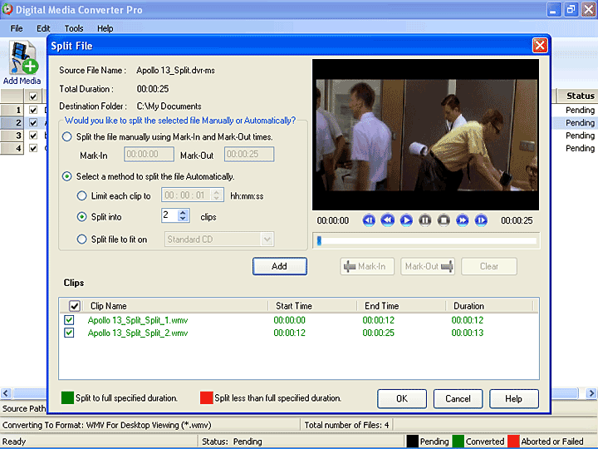Click the Add button
Screen dimensions: 598x449
[x=280, y=266]
